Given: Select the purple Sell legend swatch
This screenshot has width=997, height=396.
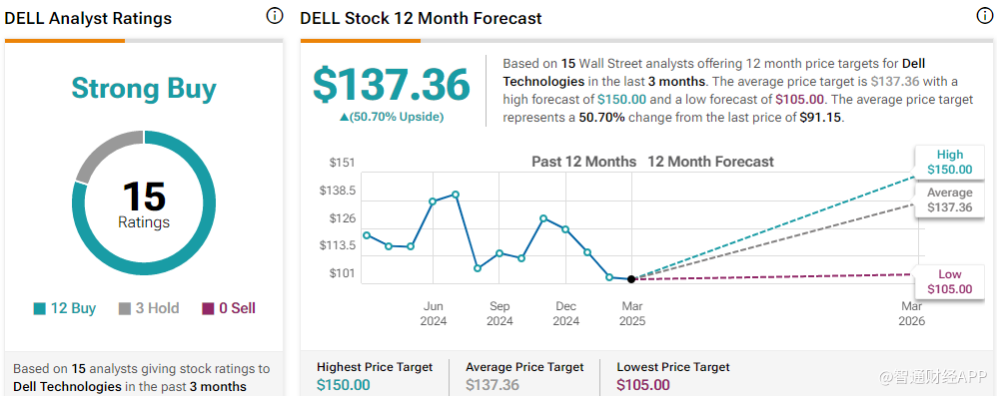Looking at the screenshot, I should [209, 309].
